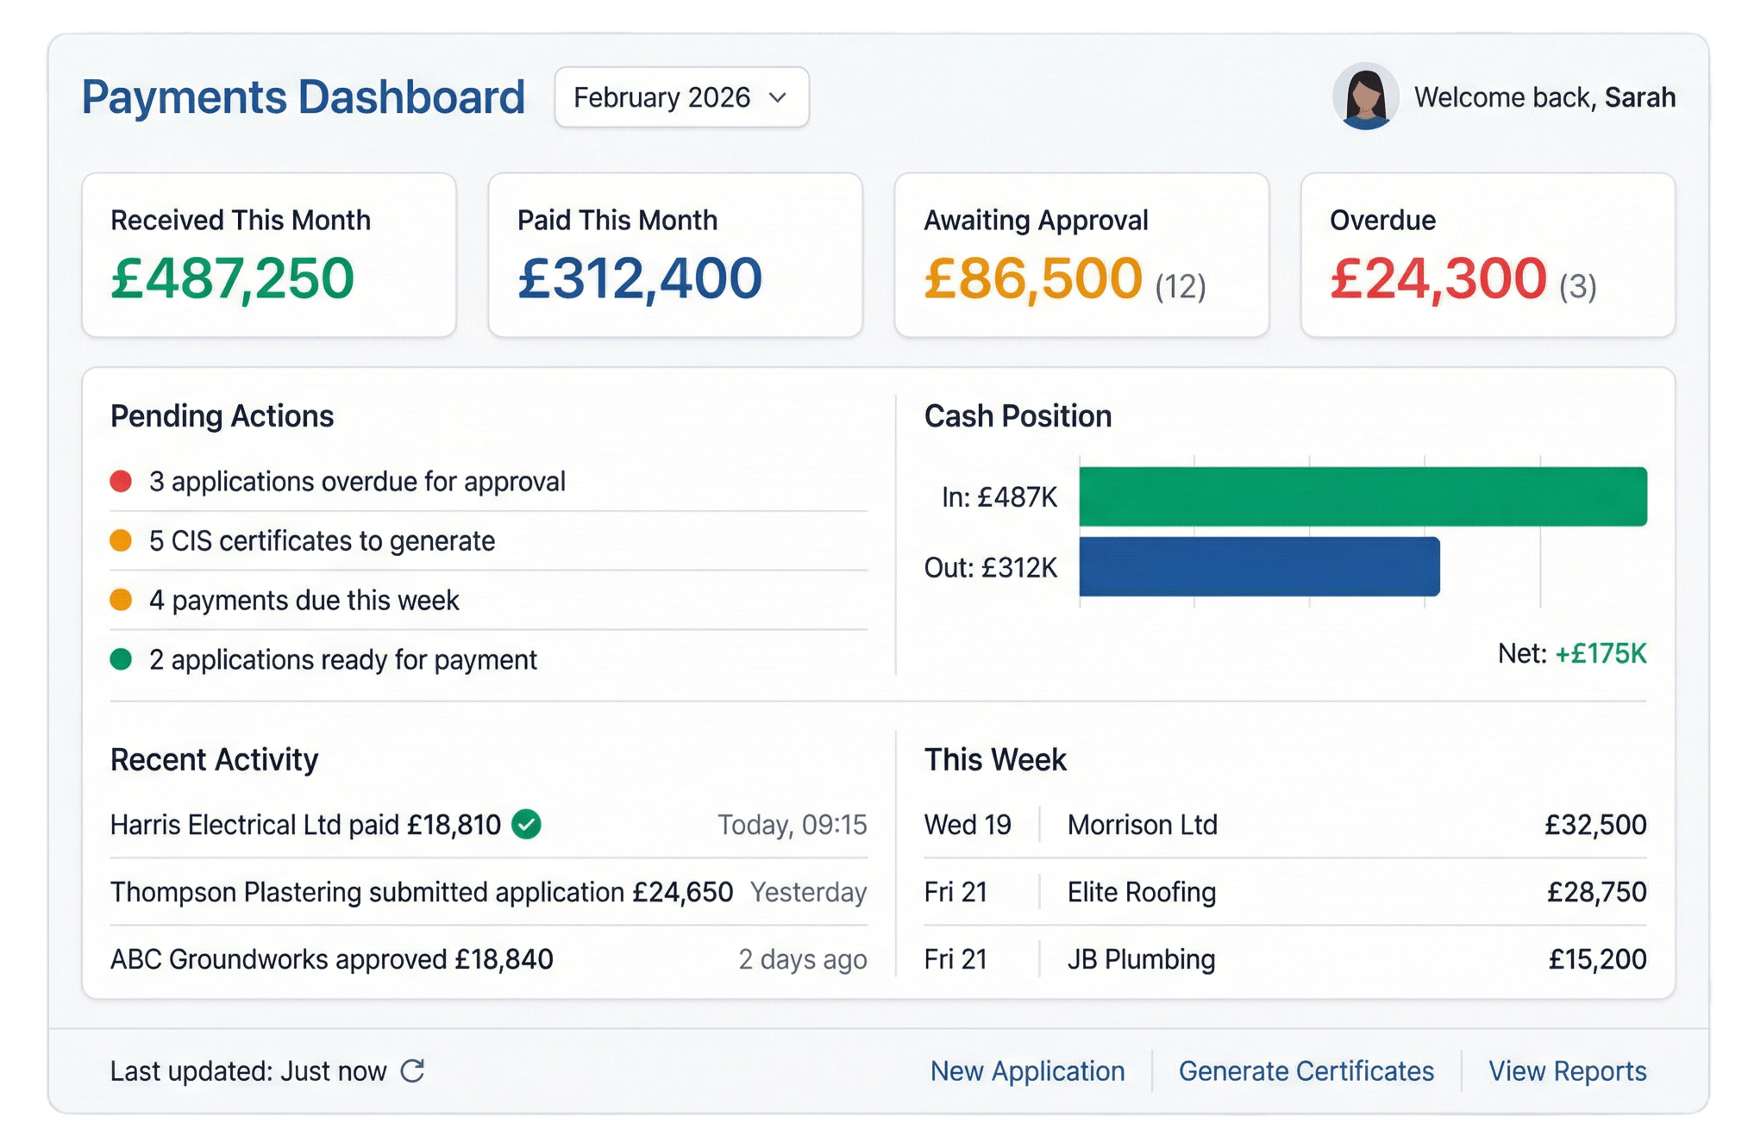Screen dimensions: 1748x1148
Task: Click the red dot beside overdue approvals
Action: point(121,481)
